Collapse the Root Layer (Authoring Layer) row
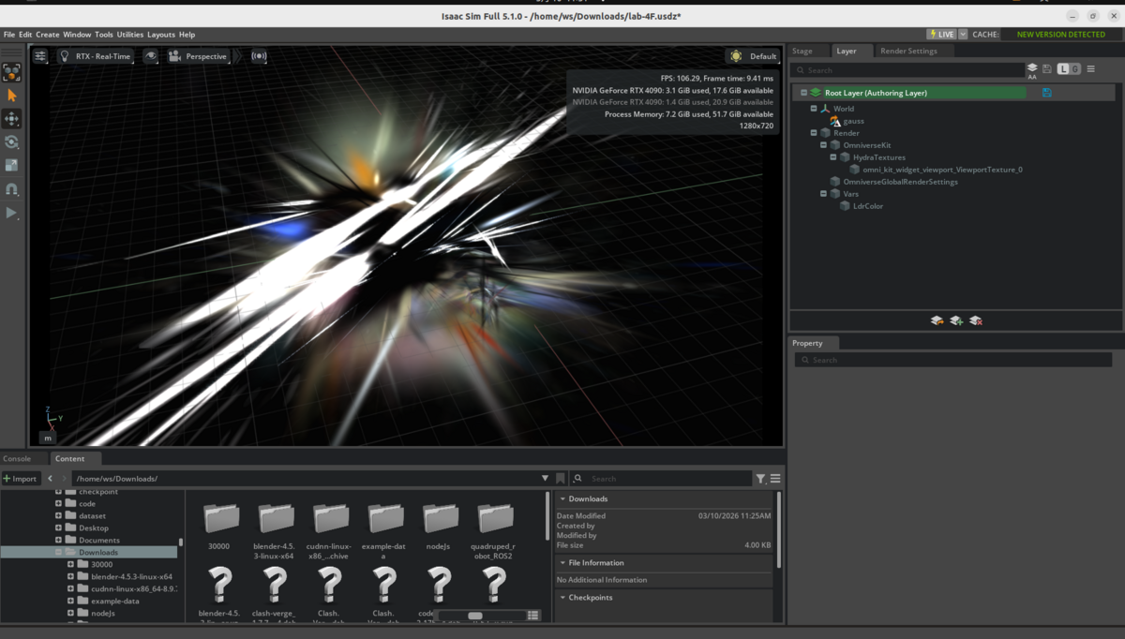Image resolution: width=1125 pixels, height=639 pixels. 803,93
